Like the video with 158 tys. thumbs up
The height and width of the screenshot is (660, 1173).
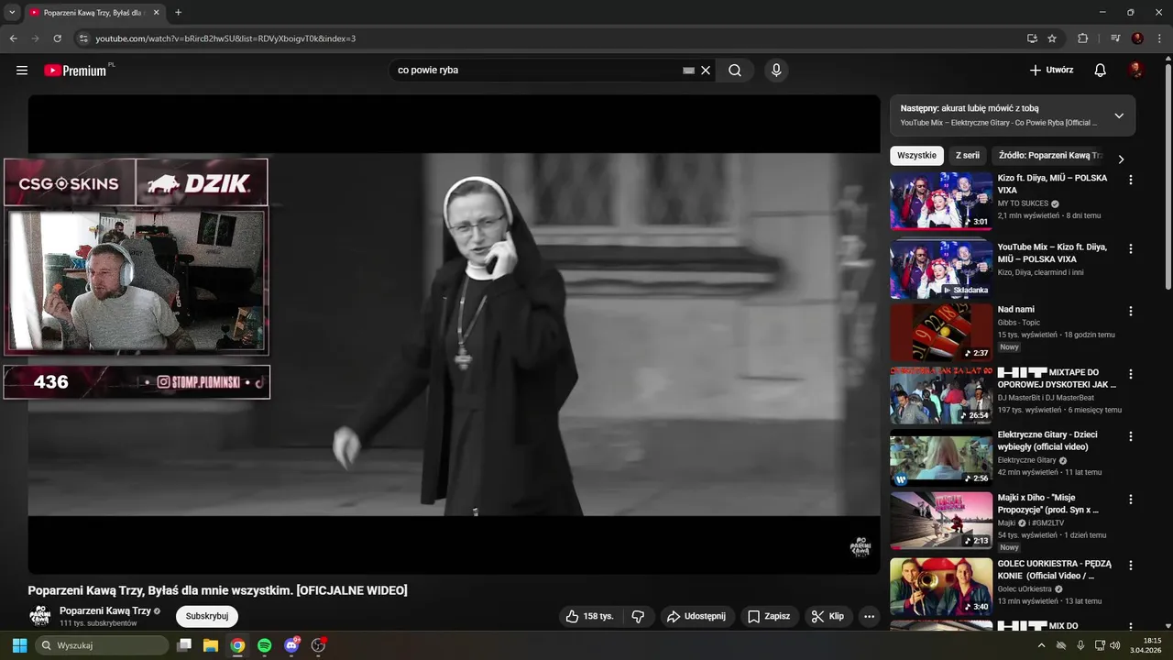[589, 616]
